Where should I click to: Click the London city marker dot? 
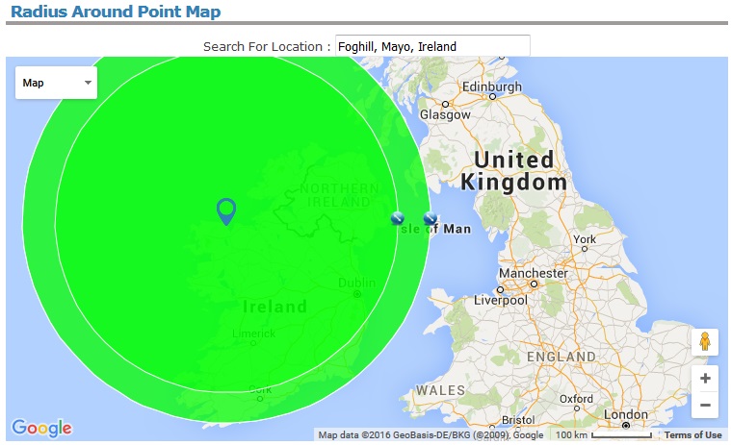click(x=626, y=425)
